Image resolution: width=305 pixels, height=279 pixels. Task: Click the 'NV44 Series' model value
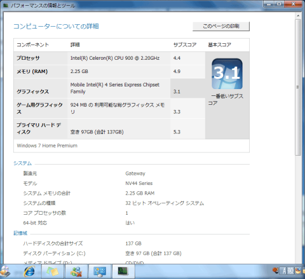click(x=139, y=183)
